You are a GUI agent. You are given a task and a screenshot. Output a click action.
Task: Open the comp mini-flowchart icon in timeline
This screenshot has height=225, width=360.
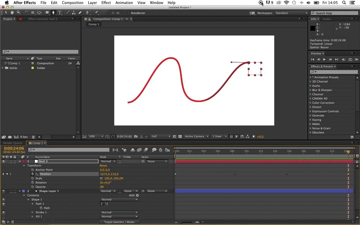[115, 150]
